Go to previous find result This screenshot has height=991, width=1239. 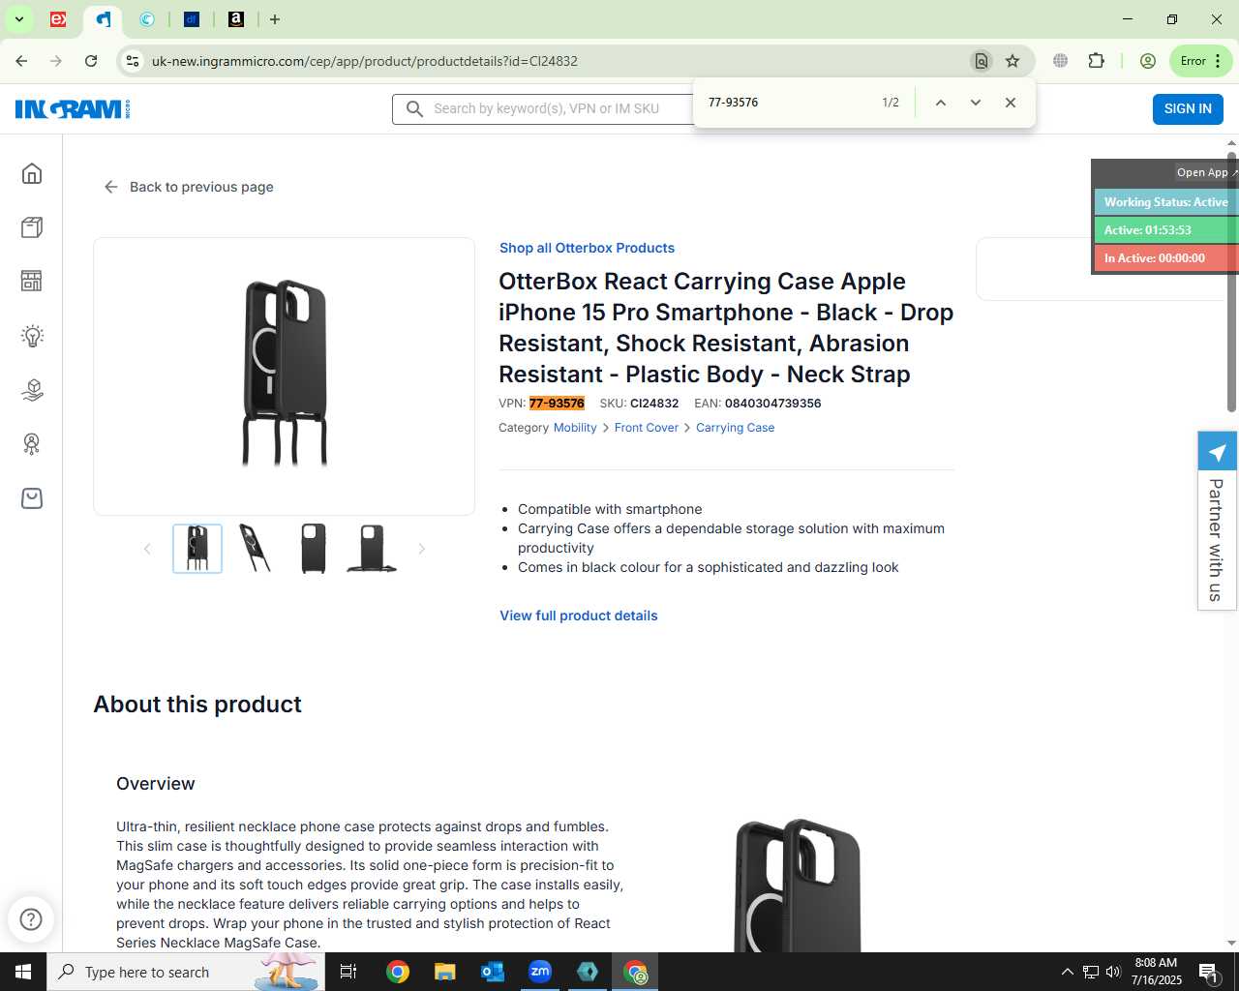[940, 103]
